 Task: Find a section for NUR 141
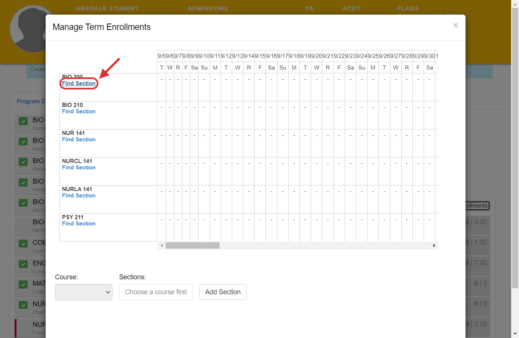[x=79, y=139]
